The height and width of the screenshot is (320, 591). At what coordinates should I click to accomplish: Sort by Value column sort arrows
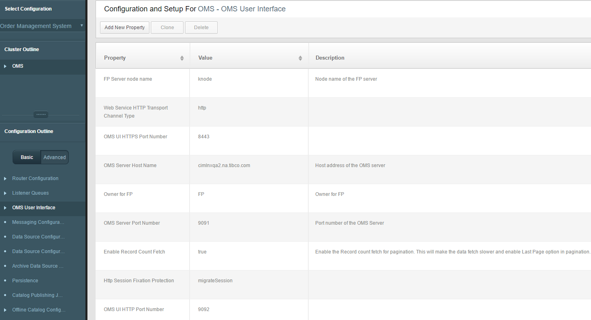point(300,58)
